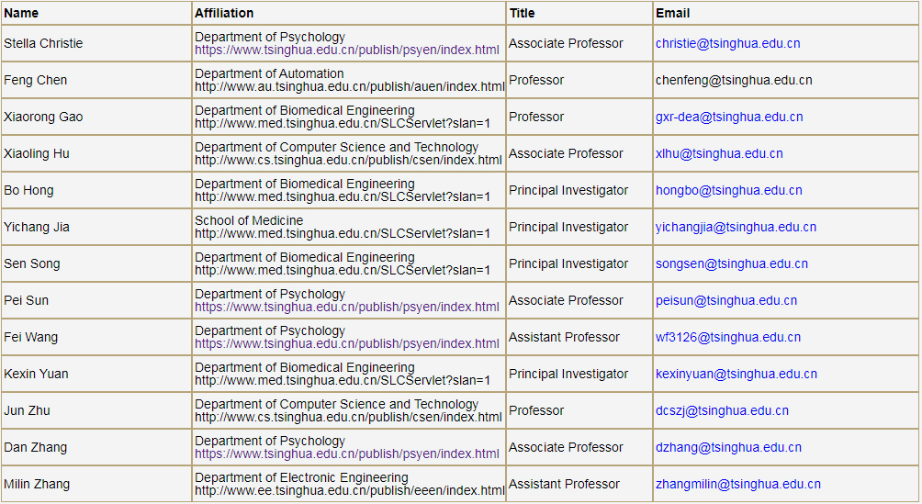The width and height of the screenshot is (922, 504).
Task: Email Jun Zhu via dcszj@tsinghua.edu.cn
Action: click(722, 411)
